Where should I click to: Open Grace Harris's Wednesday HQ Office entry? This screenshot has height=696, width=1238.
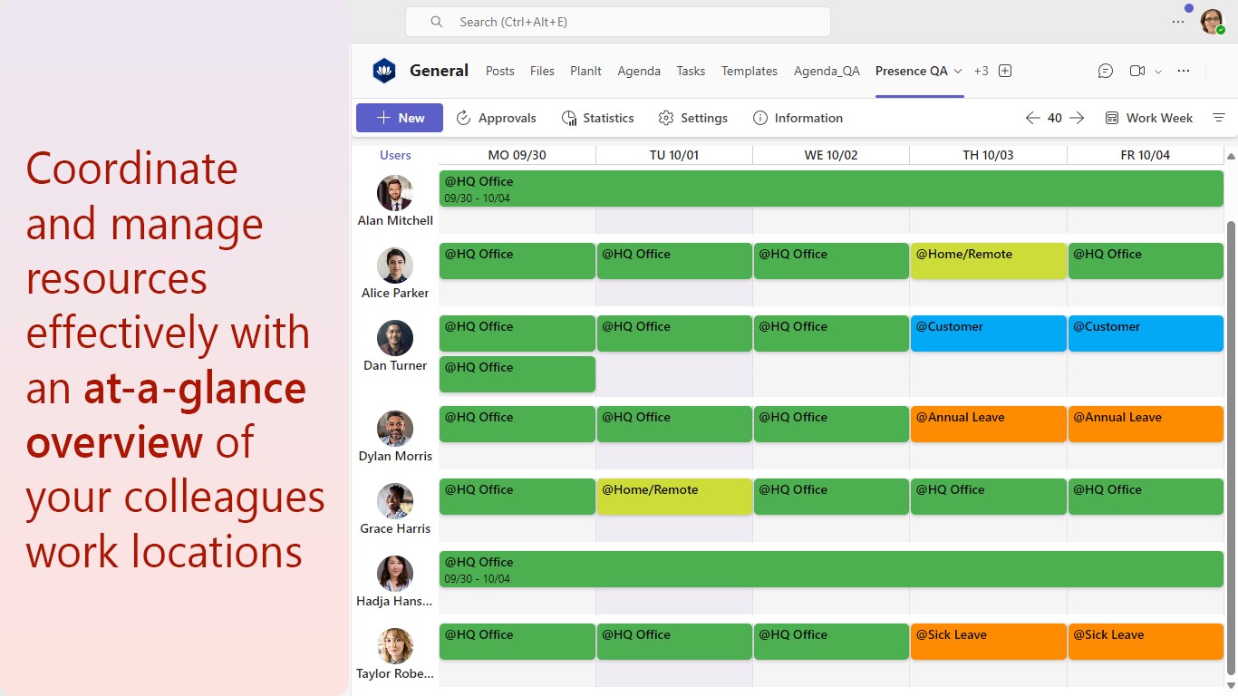(x=831, y=497)
